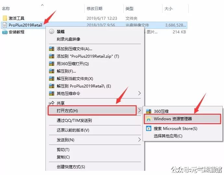Click the 激活工具 folder icon
Image resolution: width=224 pixels, height=175 pixels.
pyautogui.click(x=5, y=18)
